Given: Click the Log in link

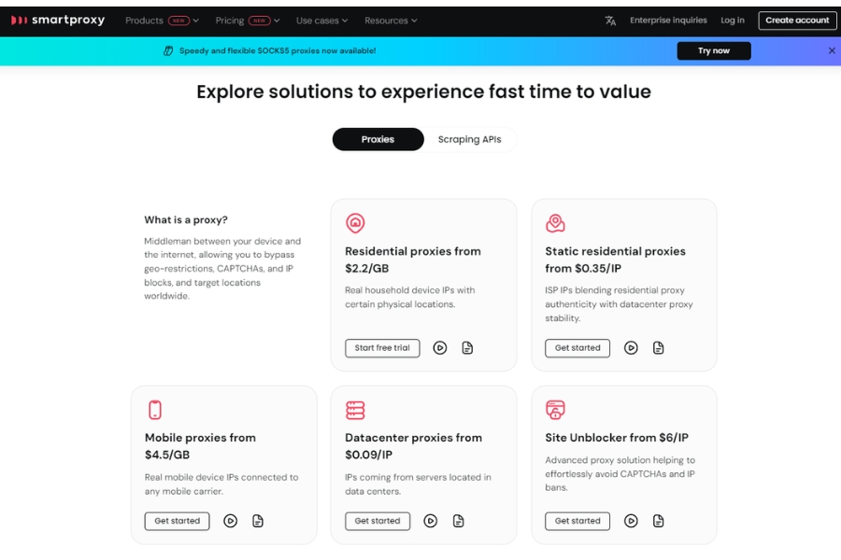Looking at the screenshot, I should [x=732, y=21].
